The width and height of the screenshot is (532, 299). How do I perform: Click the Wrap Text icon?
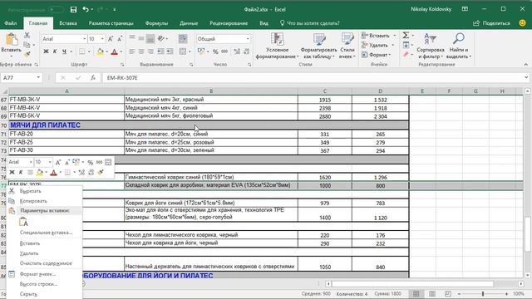[x=183, y=39]
